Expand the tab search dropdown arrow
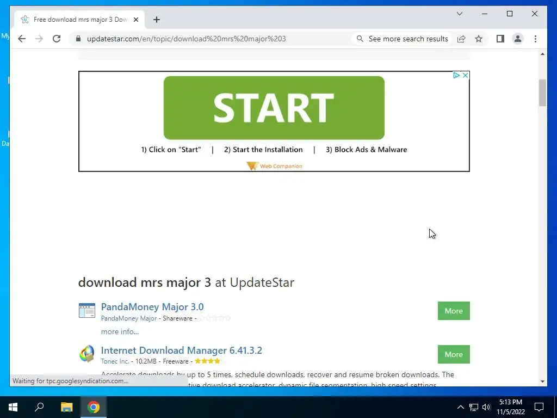This screenshot has width=557, height=418. pyautogui.click(x=459, y=14)
